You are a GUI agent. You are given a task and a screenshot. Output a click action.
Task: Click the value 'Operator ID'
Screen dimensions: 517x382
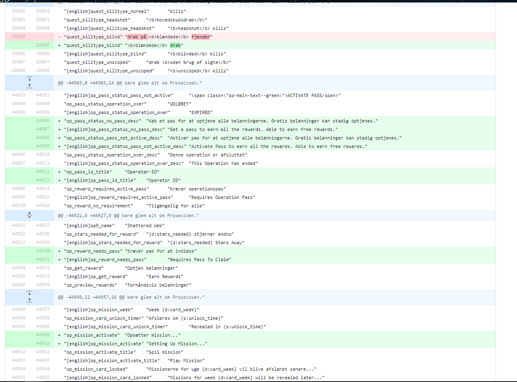point(163,180)
